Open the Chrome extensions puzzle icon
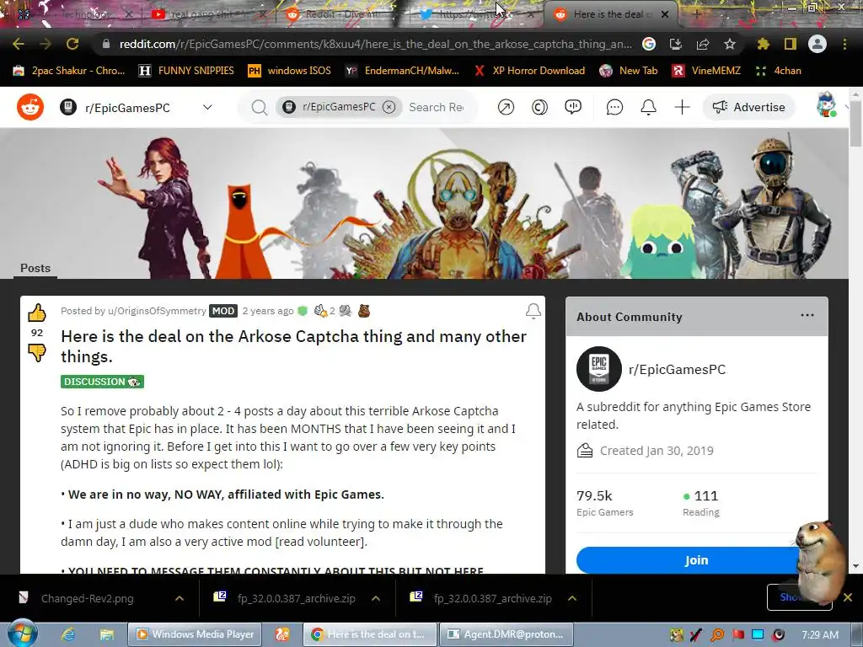This screenshot has height=647, width=863. (764, 44)
